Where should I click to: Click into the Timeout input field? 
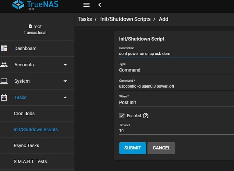175,131
